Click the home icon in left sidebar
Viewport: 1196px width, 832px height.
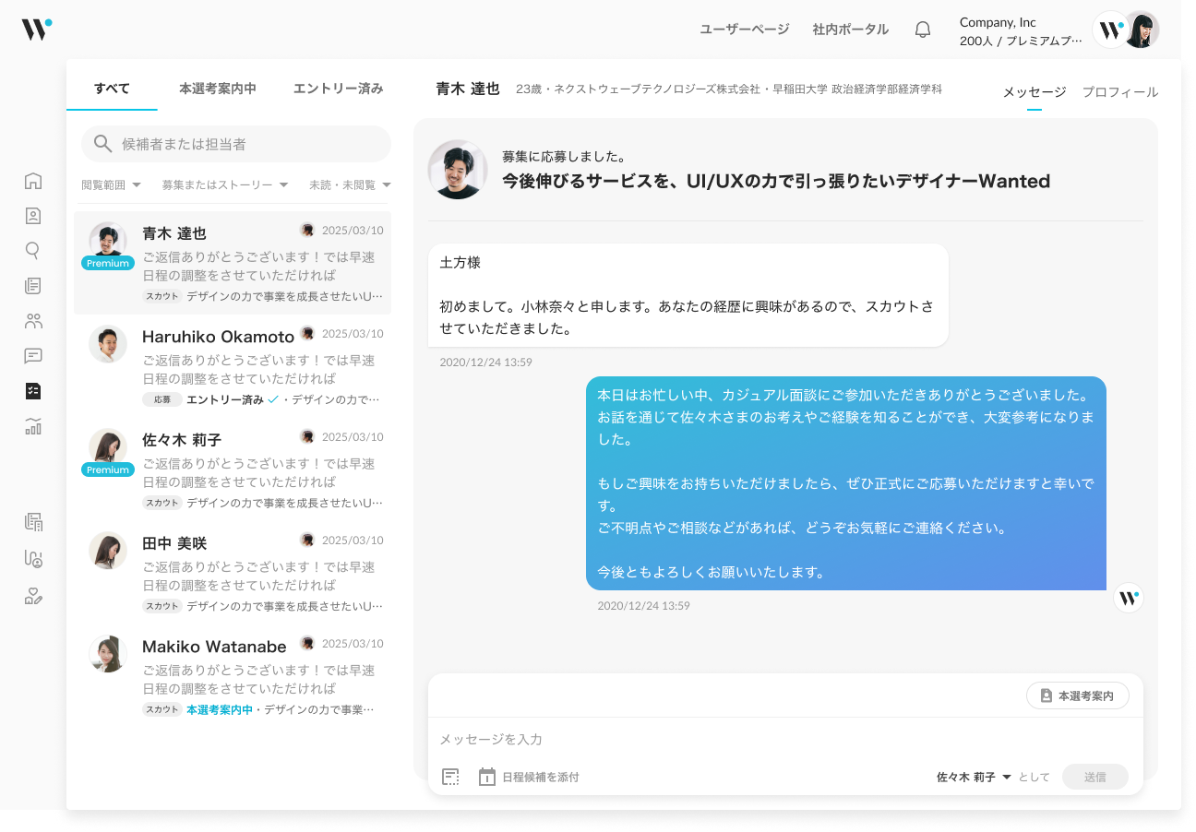point(33,181)
